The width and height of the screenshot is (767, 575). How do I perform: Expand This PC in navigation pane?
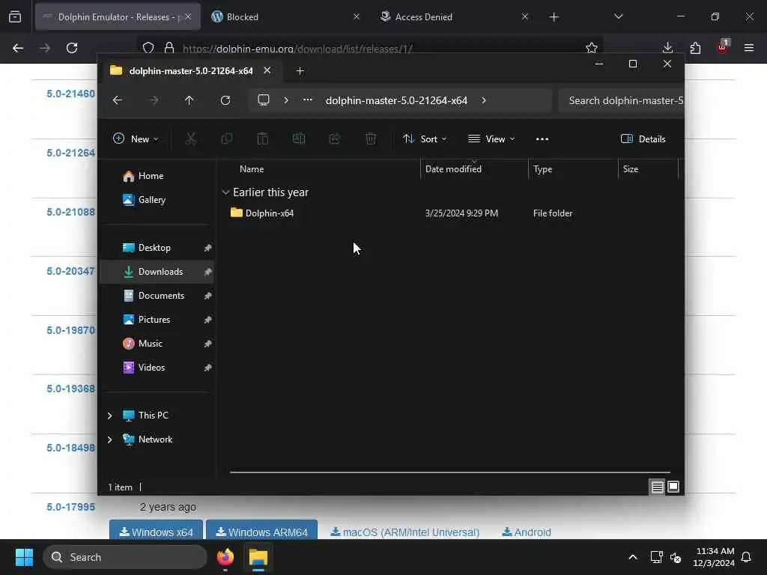point(109,416)
